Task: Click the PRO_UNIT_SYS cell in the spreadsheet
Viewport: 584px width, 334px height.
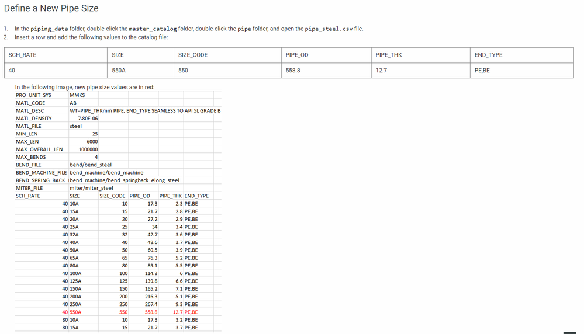Action: pos(33,95)
